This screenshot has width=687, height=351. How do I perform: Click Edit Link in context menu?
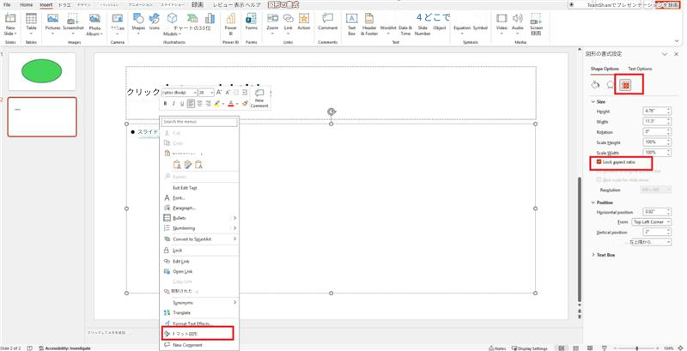click(199, 261)
